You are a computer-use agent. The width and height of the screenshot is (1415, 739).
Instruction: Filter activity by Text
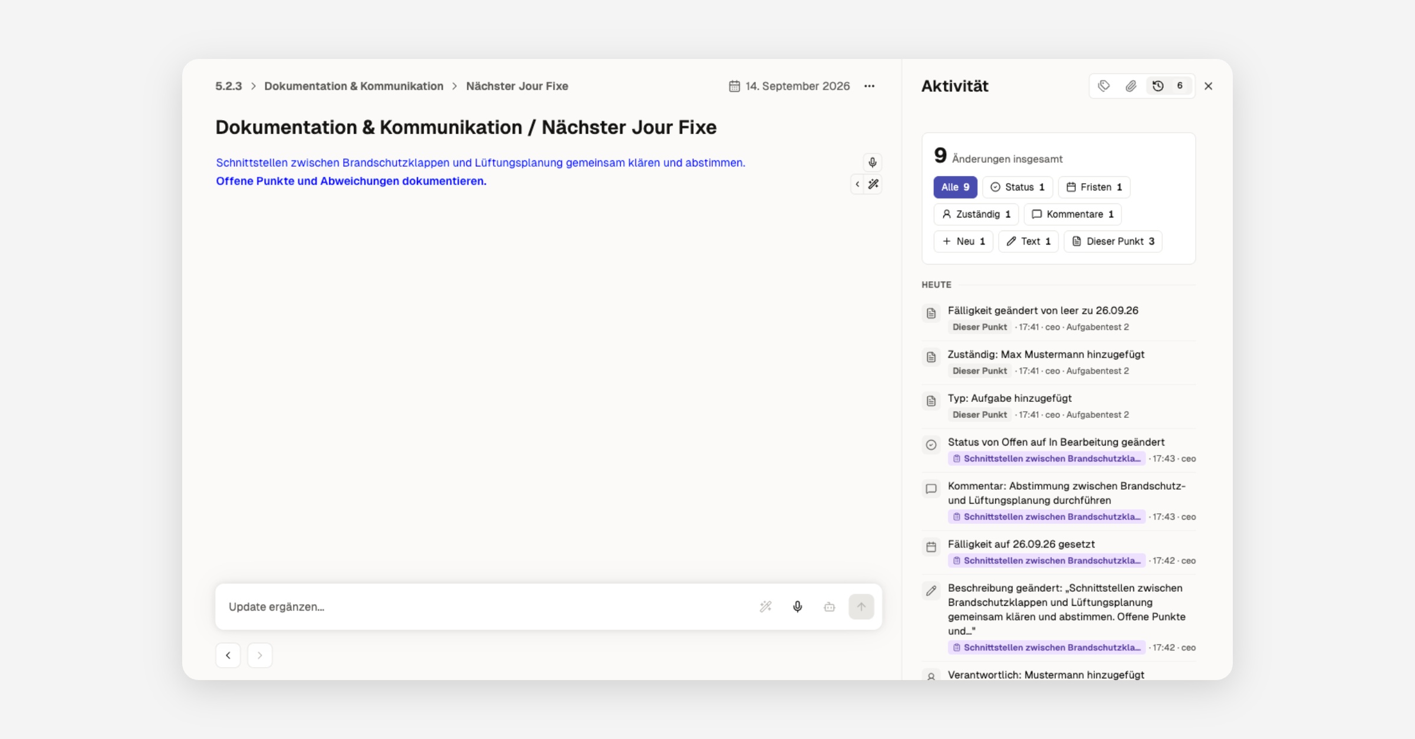(x=1028, y=241)
